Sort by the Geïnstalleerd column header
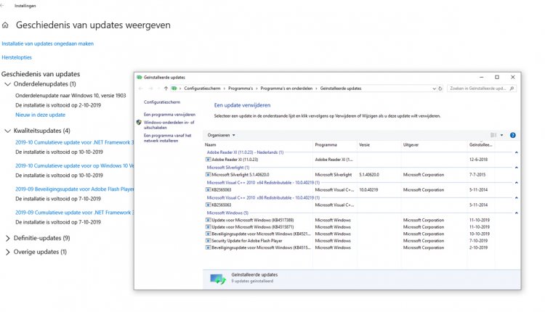This screenshot has width=545, height=312. pyautogui.click(x=481, y=145)
